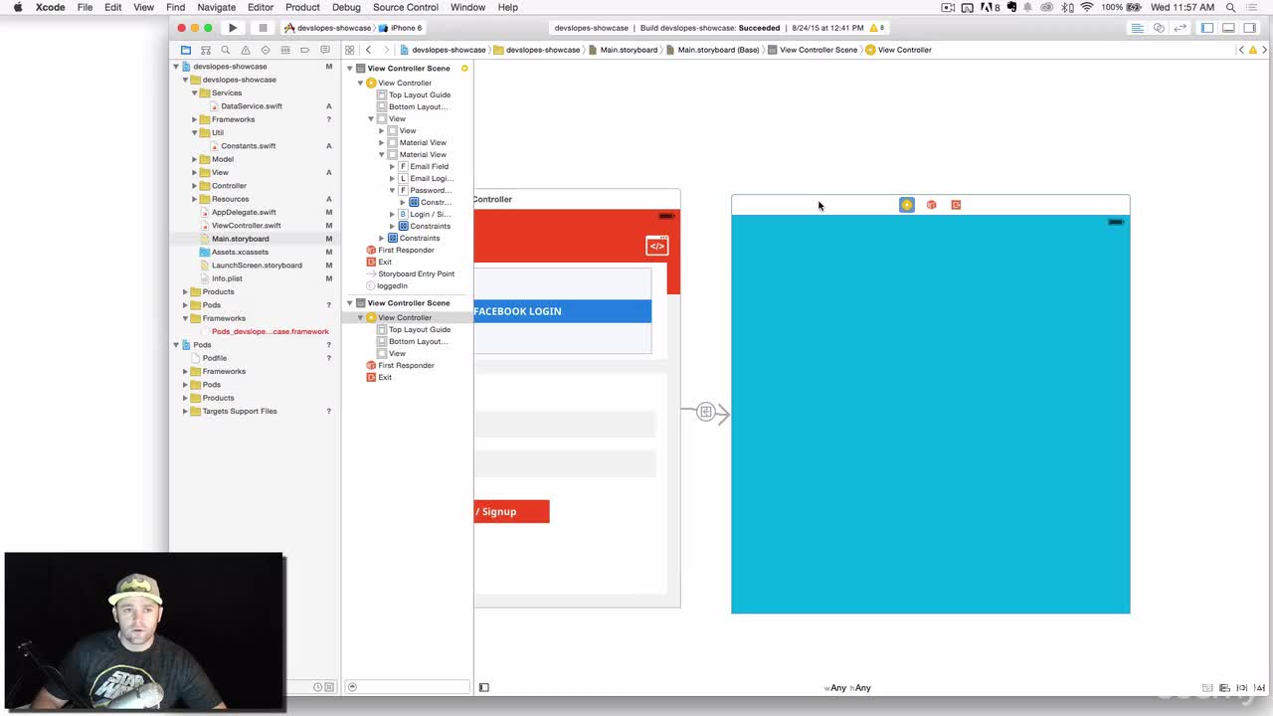Click the Exit scene dock icon
Image resolution: width=1273 pixels, height=716 pixels.
click(956, 205)
